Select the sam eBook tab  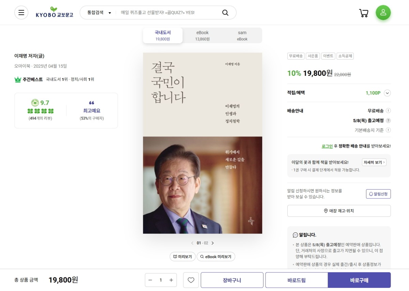click(242, 35)
